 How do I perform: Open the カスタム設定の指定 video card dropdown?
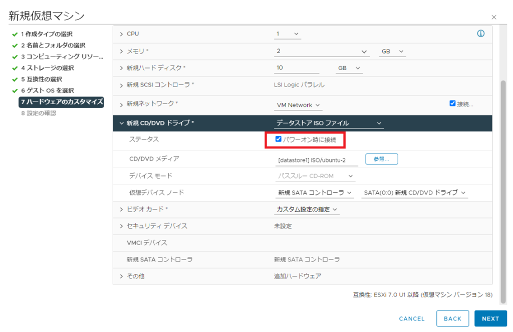point(307,209)
